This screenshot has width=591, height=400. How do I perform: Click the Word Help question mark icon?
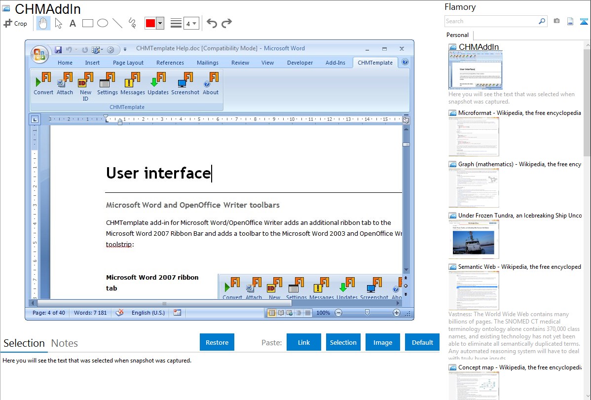tap(405, 62)
